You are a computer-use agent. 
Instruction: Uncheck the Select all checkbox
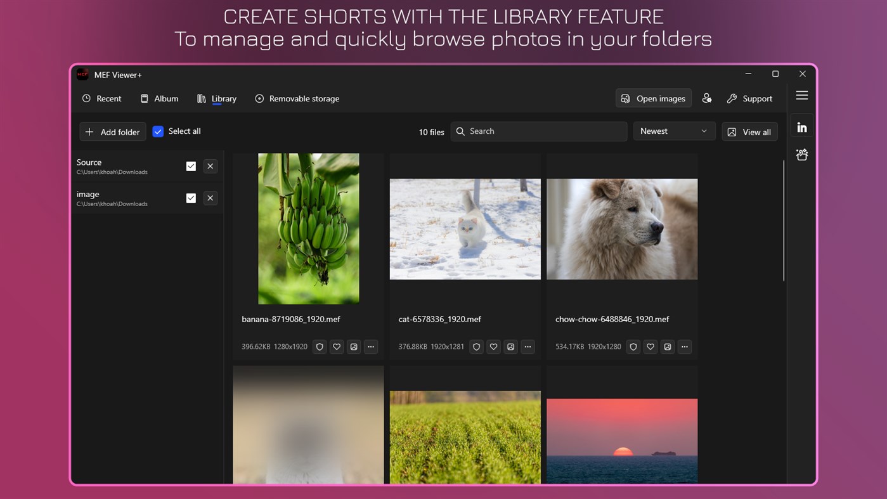coord(158,131)
